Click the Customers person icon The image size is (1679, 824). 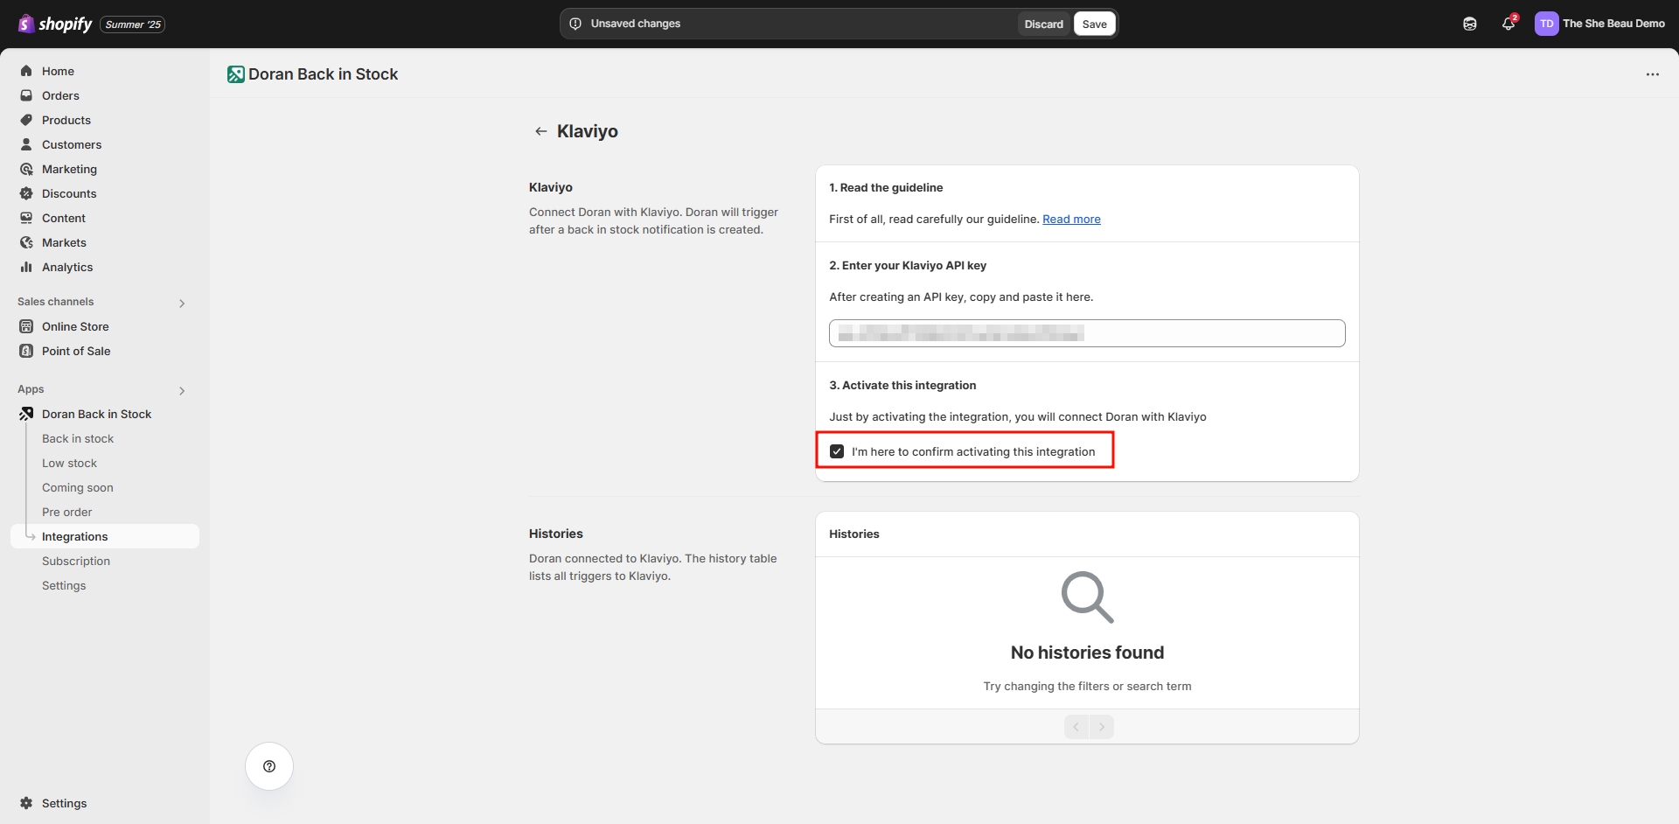pos(26,144)
